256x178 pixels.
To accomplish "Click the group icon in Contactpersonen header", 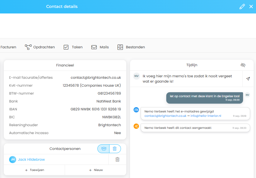I will pyautogui.click(x=104, y=149).
